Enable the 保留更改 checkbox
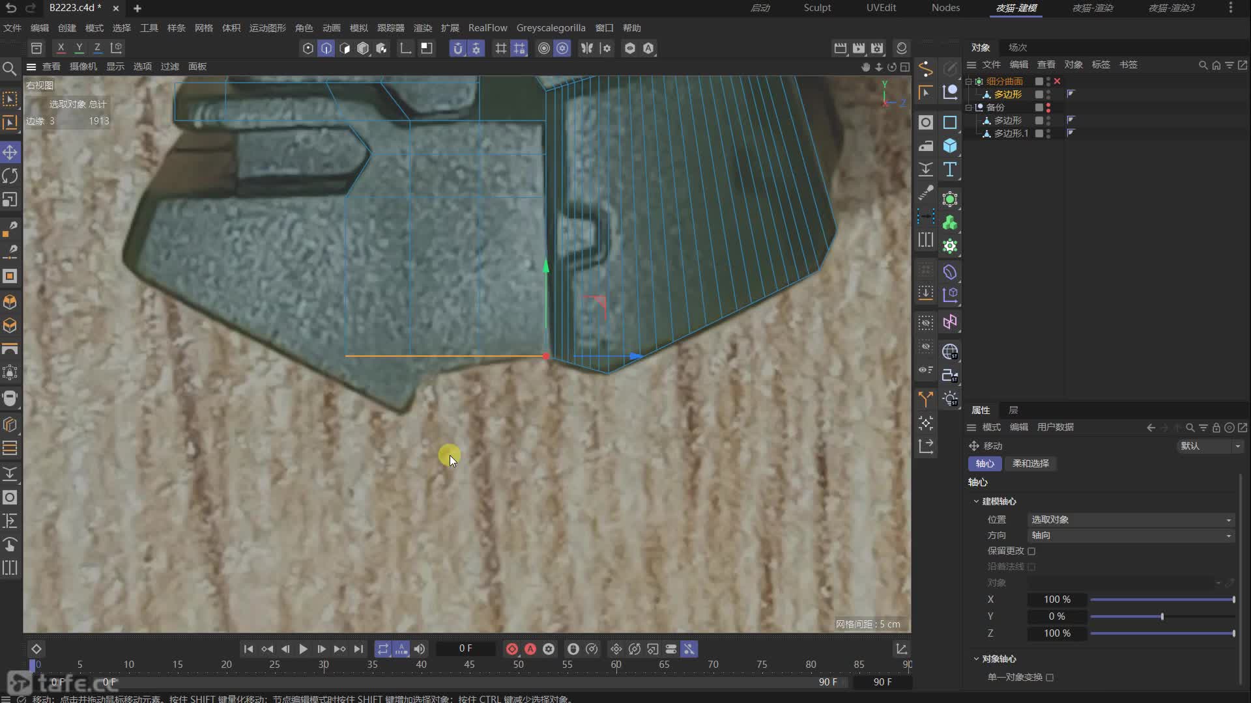Viewport: 1251px width, 703px height. click(1031, 551)
